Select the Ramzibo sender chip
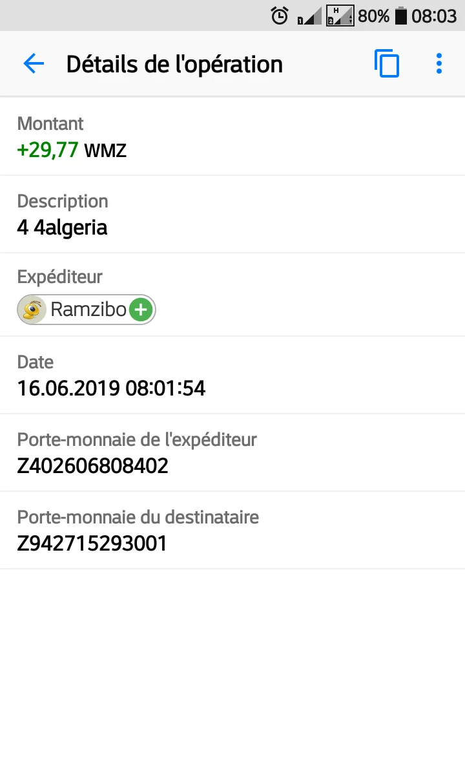Screen dimensions: 465x771 pyautogui.click(x=87, y=310)
